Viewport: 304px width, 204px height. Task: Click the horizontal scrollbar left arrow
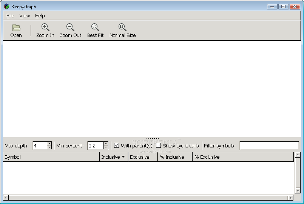tap(6, 198)
